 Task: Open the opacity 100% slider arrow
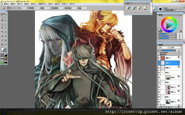[39, 8]
